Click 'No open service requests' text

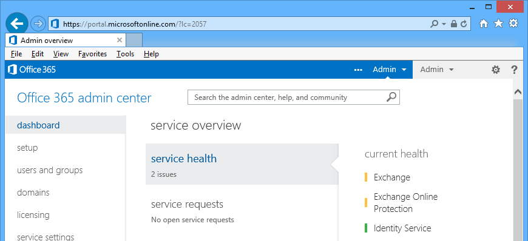(x=192, y=220)
